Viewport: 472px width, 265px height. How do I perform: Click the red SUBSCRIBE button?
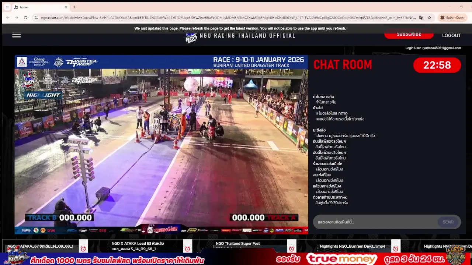click(409, 35)
